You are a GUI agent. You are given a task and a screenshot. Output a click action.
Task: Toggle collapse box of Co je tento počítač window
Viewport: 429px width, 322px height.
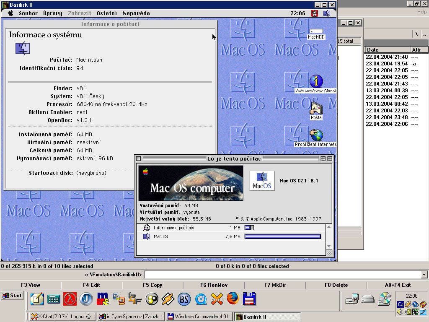click(330, 159)
